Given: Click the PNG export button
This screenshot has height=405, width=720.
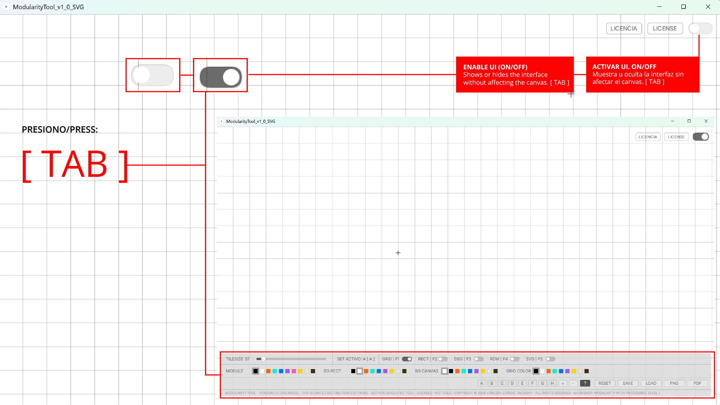Looking at the screenshot, I should tap(674, 383).
